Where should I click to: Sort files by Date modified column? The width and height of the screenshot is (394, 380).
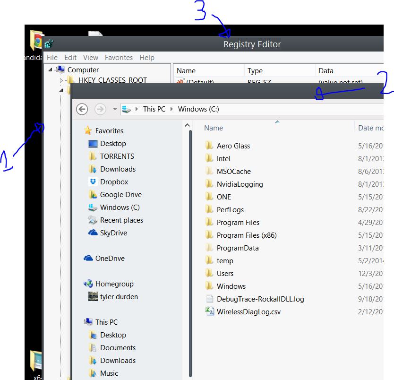371,128
